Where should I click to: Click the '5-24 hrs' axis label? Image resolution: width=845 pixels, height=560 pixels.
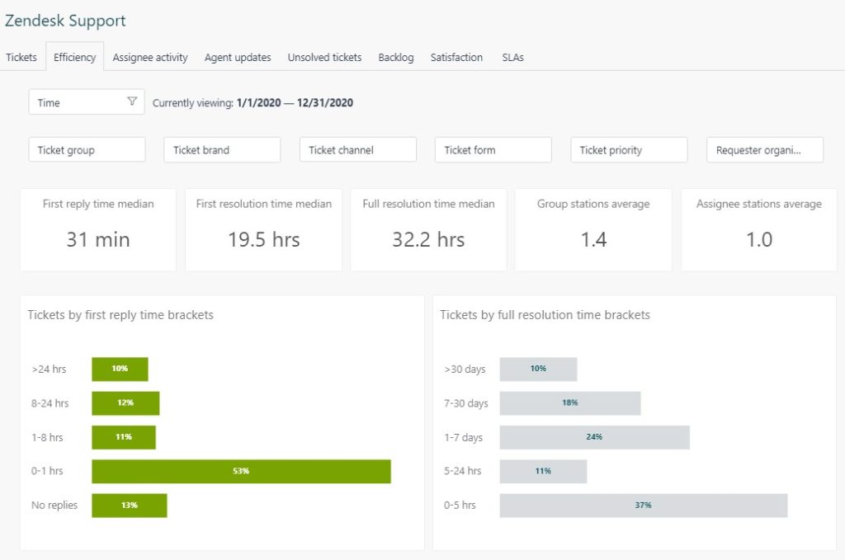coord(462,471)
